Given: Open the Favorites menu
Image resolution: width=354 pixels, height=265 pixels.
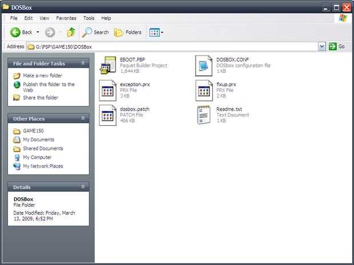Looking at the screenshot, I should 66,18.
